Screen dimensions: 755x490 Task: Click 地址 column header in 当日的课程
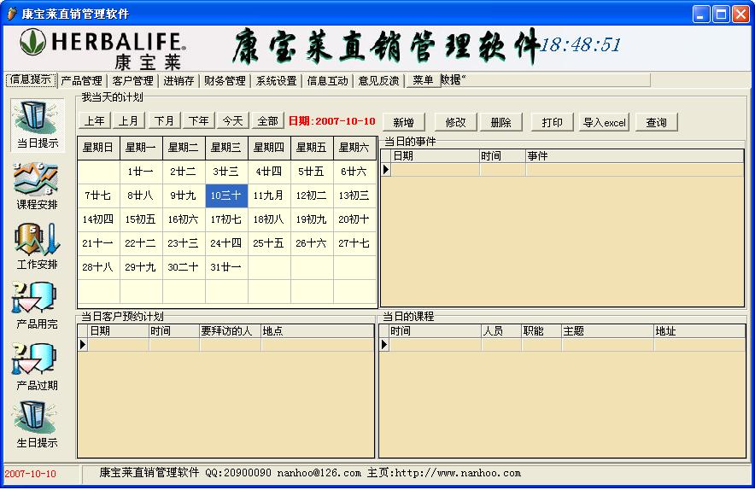[x=699, y=331]
